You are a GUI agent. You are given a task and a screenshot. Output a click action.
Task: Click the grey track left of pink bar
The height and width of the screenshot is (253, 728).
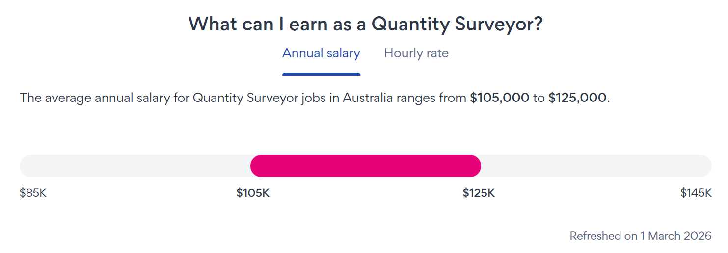pyautogui.click(x=135, y=166)
